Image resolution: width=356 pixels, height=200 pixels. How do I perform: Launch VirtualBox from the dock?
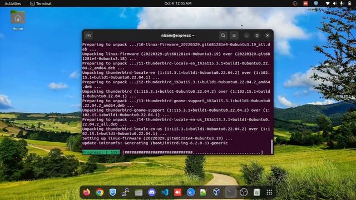pyautogui.click(x=216, y=192)
